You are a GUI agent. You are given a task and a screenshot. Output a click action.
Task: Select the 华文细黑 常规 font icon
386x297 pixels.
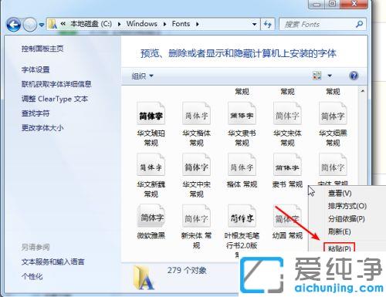click(333, 114)
